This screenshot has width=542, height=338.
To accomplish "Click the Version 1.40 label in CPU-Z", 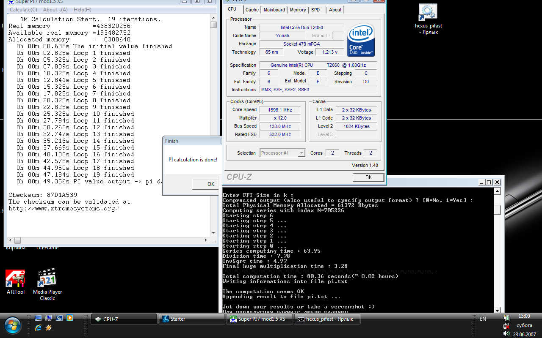I will pyautogui.click(x=365, y=165).
